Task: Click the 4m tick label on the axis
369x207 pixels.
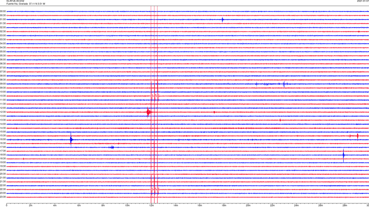Action: (55, 205)
